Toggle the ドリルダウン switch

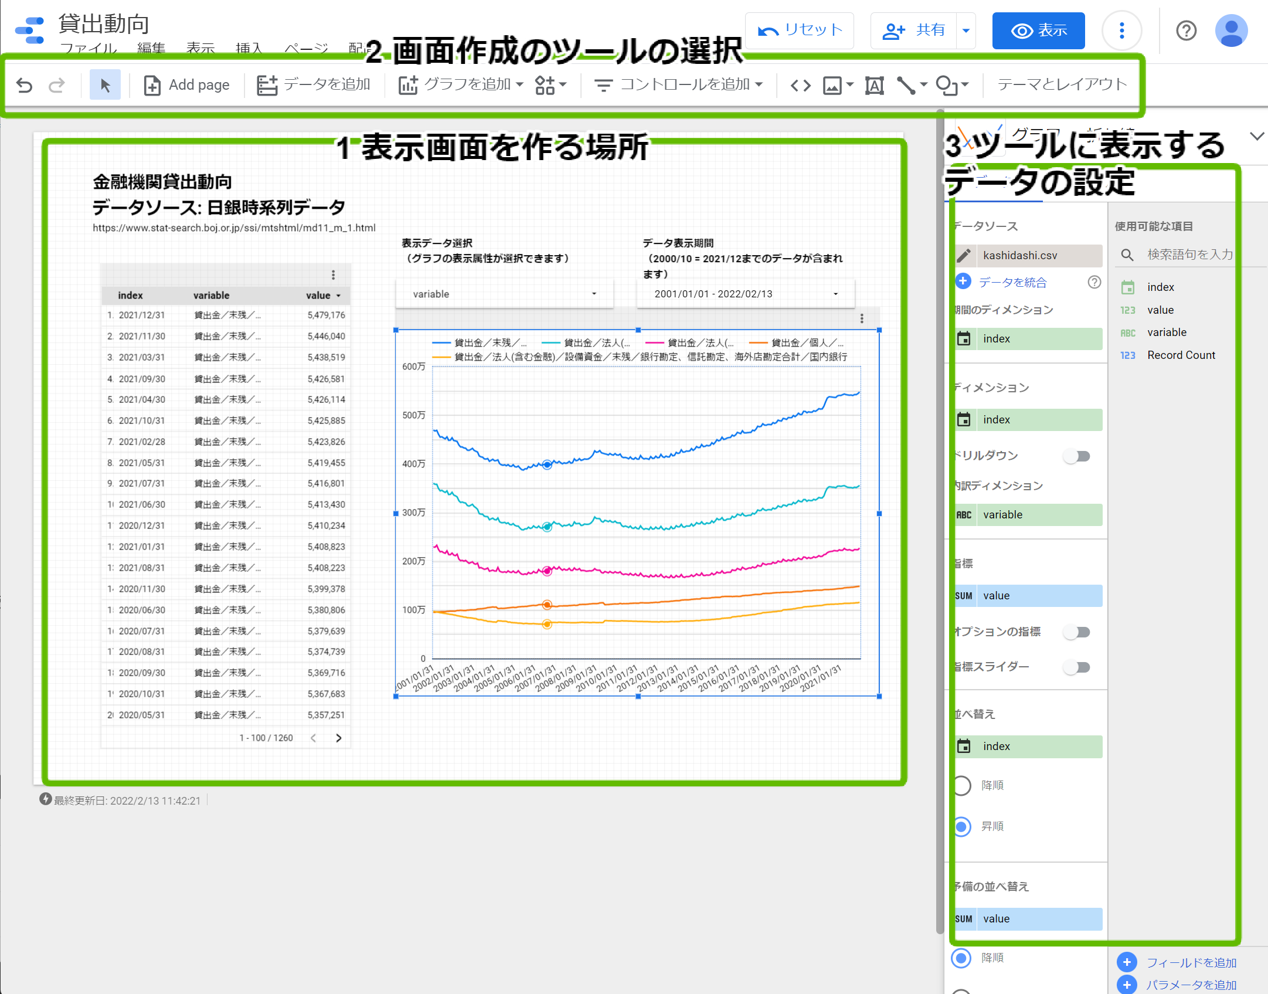1077,456
